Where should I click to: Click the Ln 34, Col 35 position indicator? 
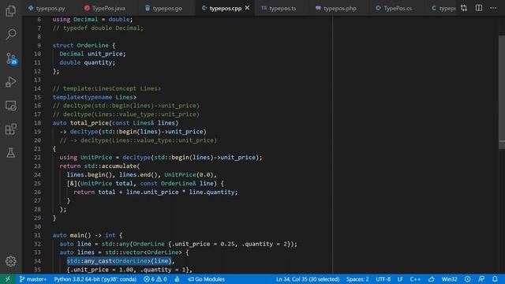(308, 279)
